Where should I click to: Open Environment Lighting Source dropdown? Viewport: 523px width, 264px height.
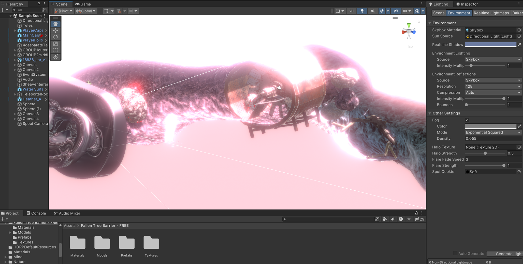coord(493,59)
